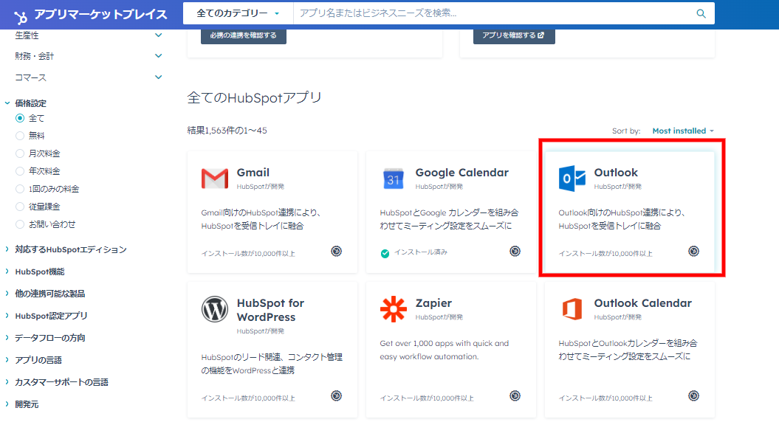This screenshot has width=779, height=422.
Task: Click the Outlook Calendar app logo
Action: coord(572,309)
